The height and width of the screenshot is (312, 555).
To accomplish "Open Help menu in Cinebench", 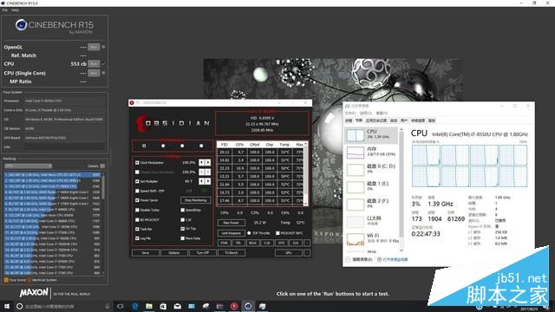I will tap(15, 10).
